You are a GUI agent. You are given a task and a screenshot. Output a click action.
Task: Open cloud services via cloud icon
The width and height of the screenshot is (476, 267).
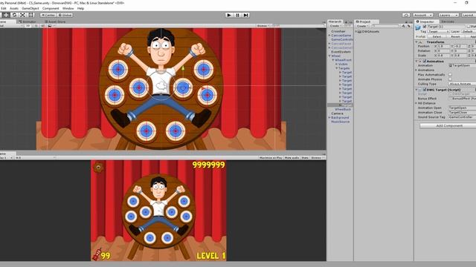[406, 15]
